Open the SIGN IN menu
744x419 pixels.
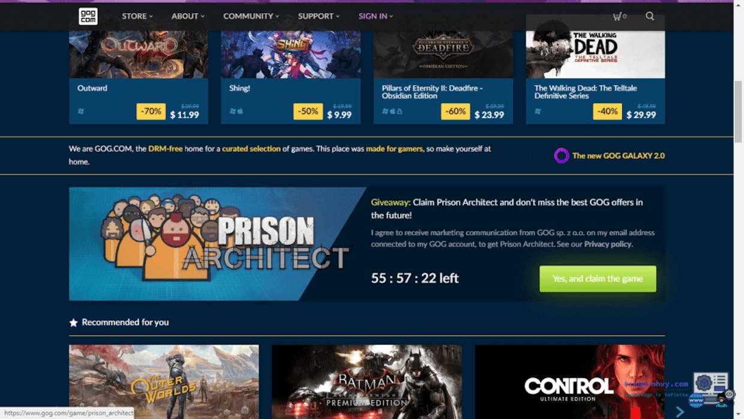[x=376, y=16]
